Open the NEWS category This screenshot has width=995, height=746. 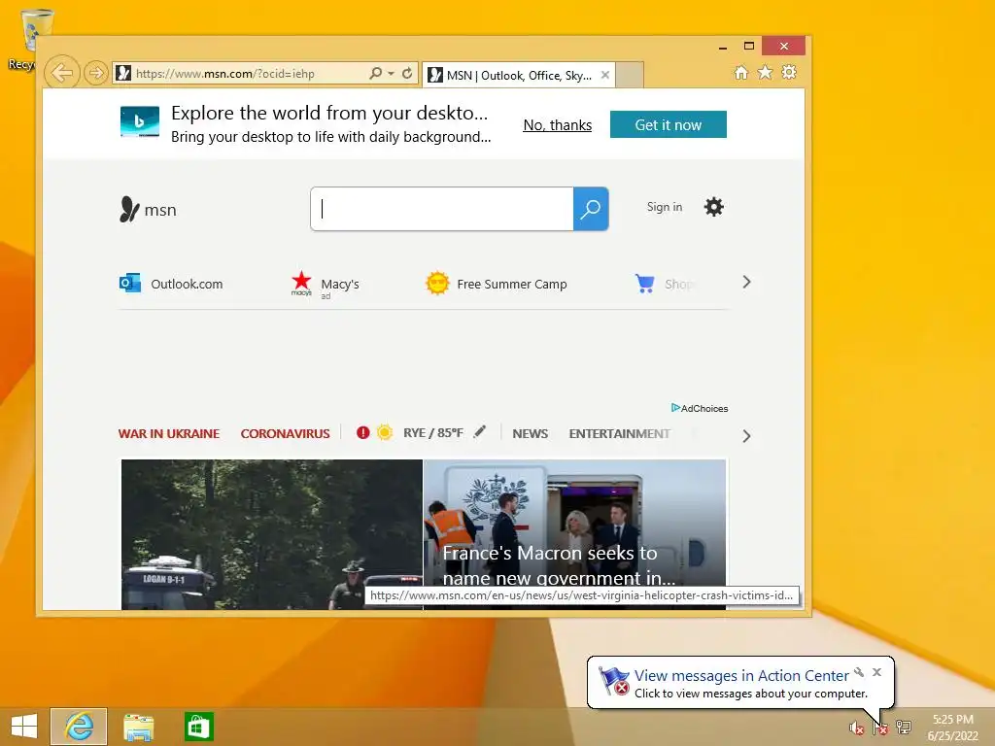coord(530,433)
